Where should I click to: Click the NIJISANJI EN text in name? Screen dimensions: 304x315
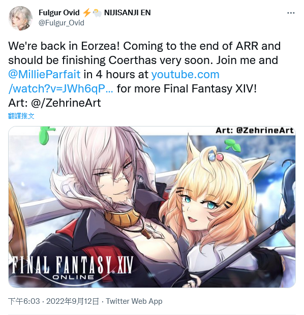[127, 13]
